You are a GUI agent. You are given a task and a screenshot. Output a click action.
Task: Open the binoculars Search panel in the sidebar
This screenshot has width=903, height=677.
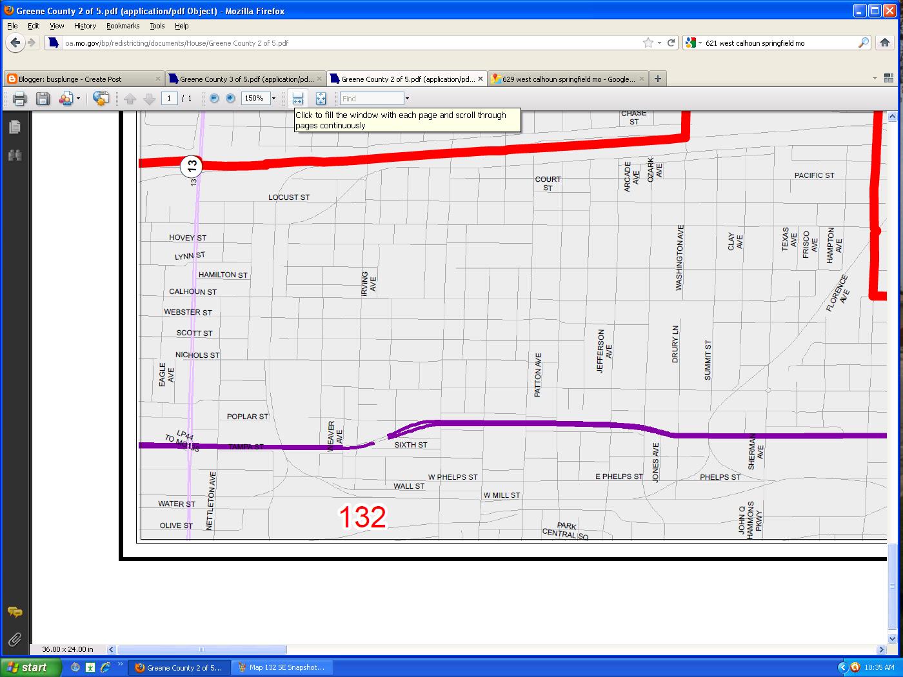pos(15,155)
